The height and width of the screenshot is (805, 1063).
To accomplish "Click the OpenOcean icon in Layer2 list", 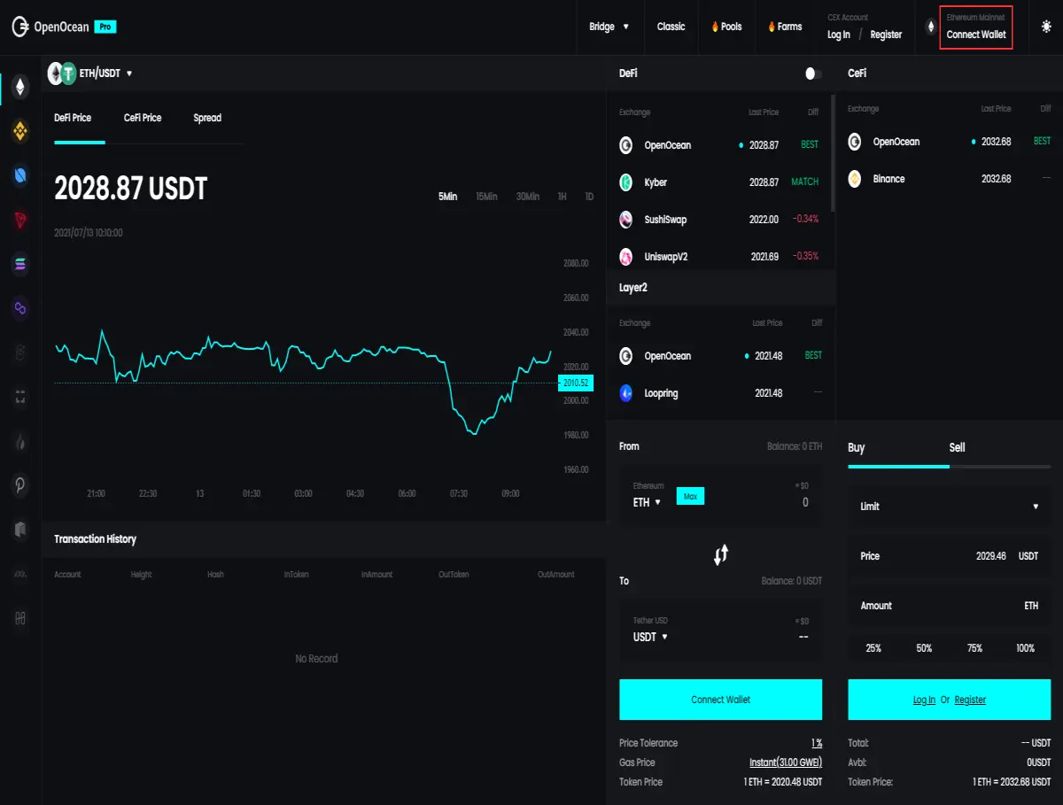I will tap(626, 356).
